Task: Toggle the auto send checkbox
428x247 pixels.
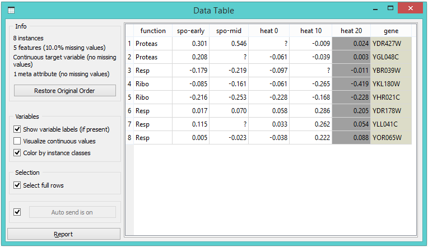Action: point(17,212)
